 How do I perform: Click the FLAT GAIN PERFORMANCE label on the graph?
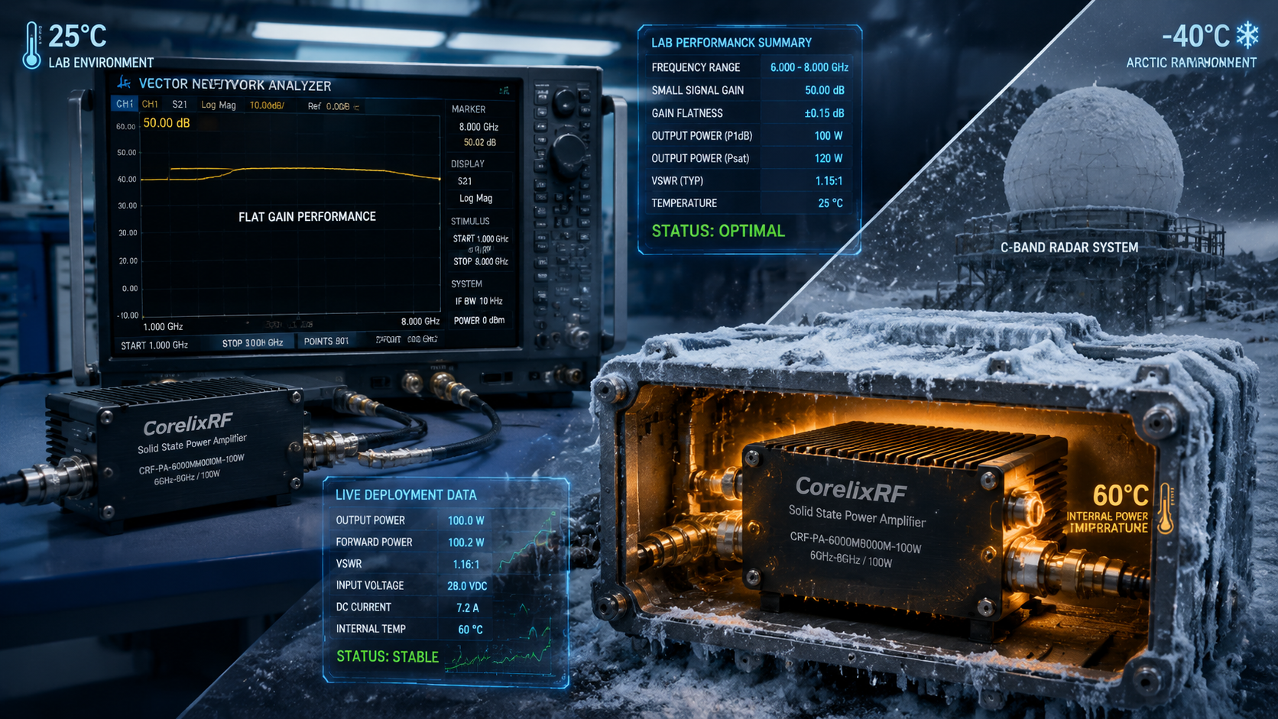pyautogui.click(x=307, y=217)
